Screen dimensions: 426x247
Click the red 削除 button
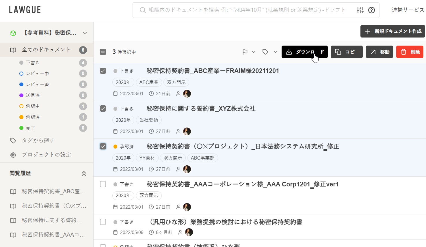[410, 52]
